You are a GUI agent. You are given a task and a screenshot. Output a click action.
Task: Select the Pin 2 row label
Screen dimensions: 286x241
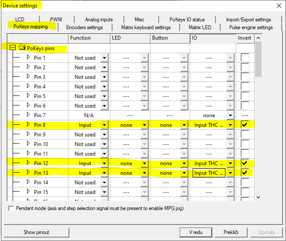tap(40, 68)
